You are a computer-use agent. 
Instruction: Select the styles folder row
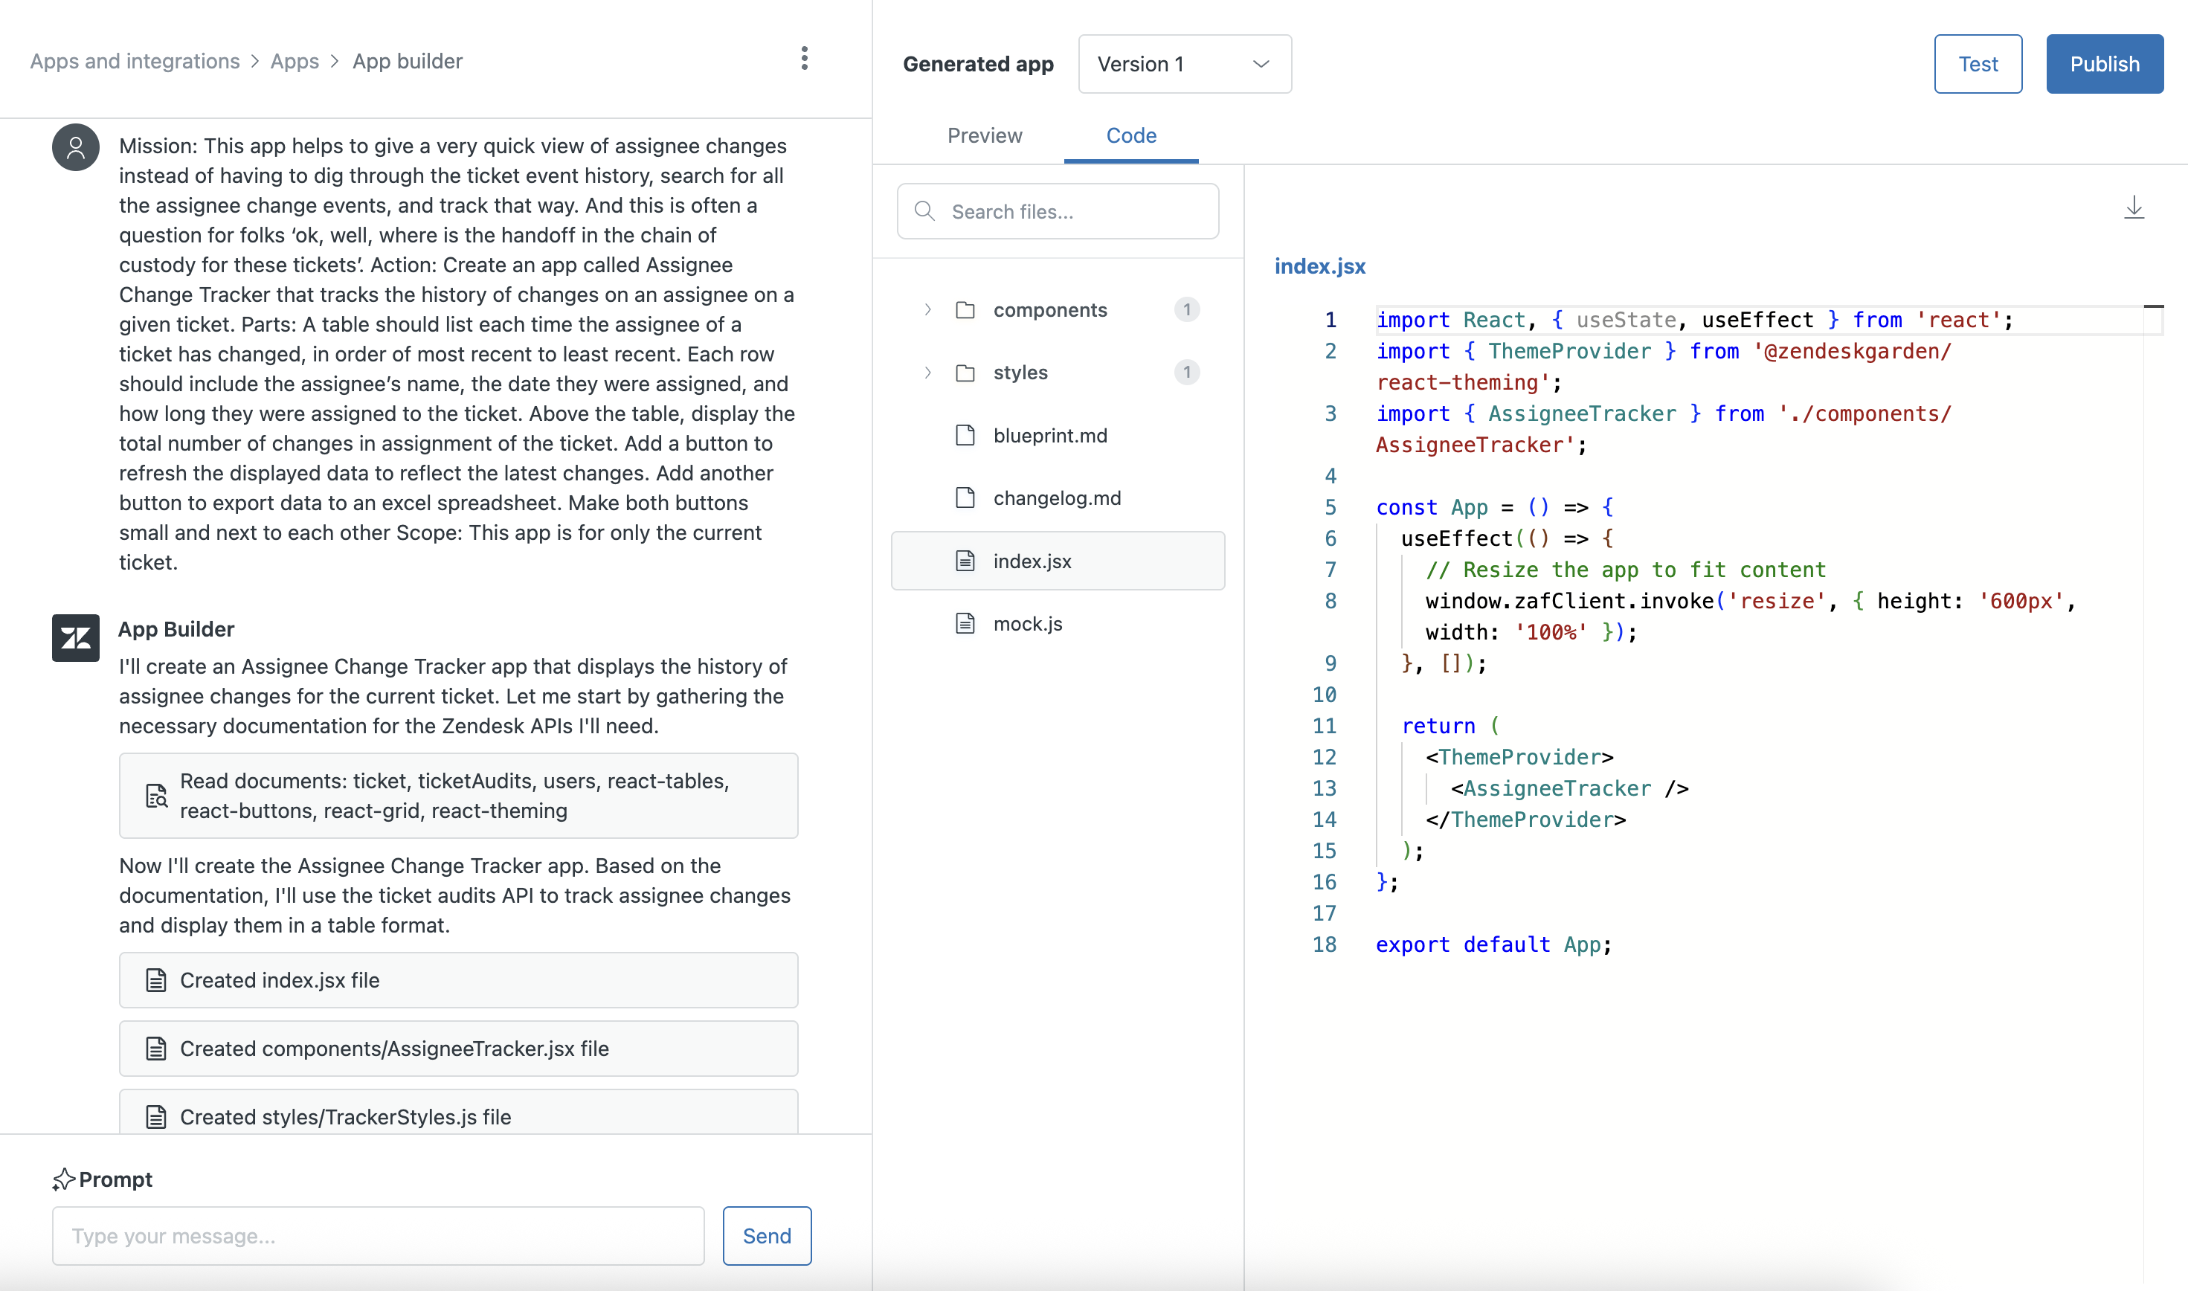1058,373
